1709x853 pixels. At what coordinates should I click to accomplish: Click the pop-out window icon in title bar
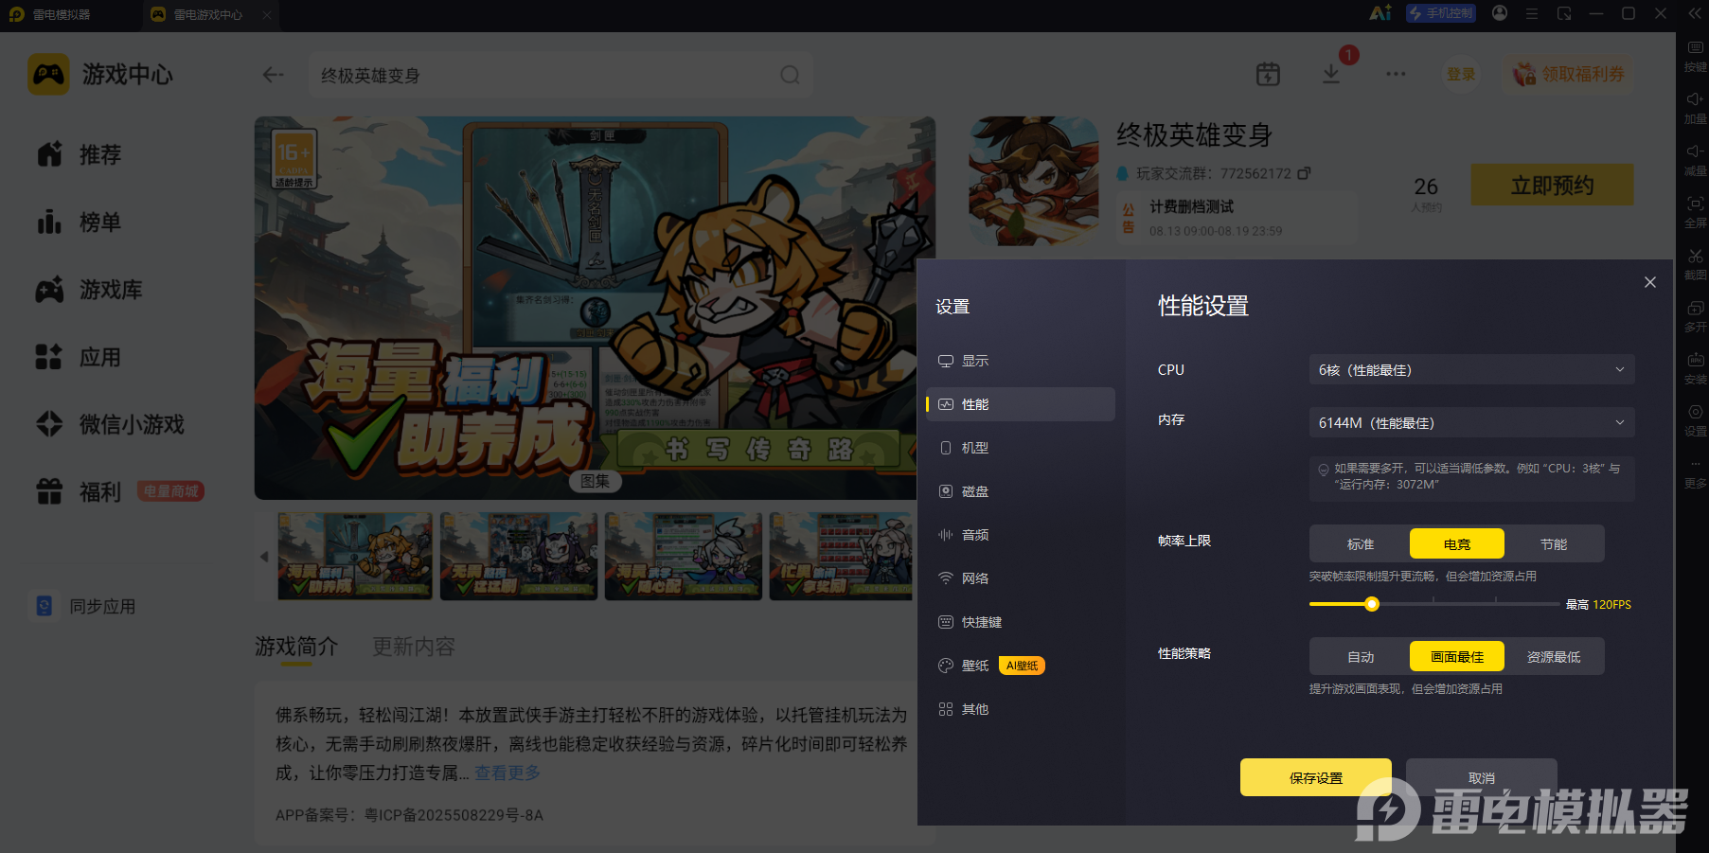coord(1564,13)
